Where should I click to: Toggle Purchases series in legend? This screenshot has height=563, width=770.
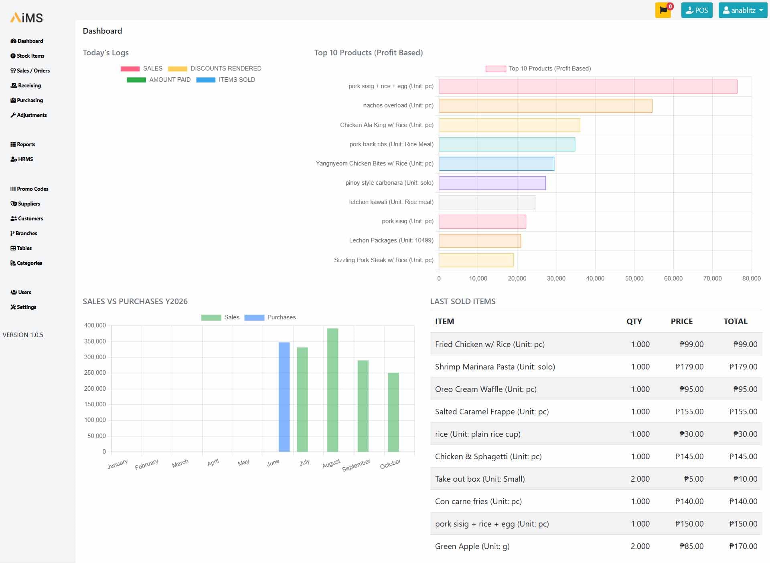click(x=270, y=317)
